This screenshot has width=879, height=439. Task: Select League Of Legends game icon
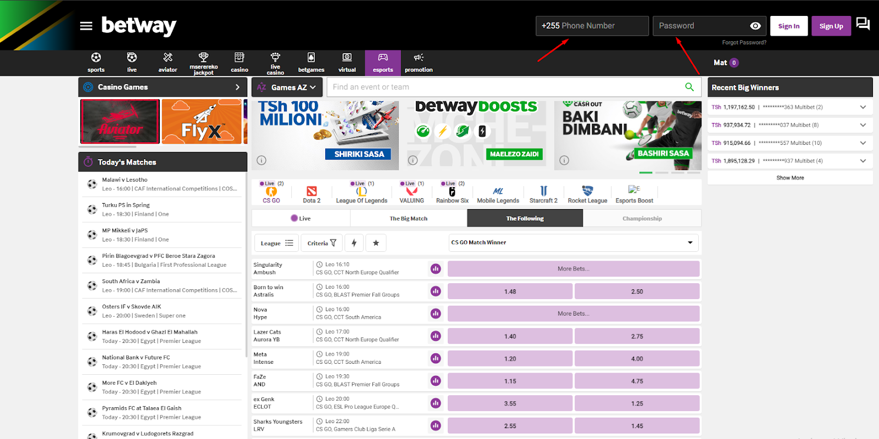point(361,192)
